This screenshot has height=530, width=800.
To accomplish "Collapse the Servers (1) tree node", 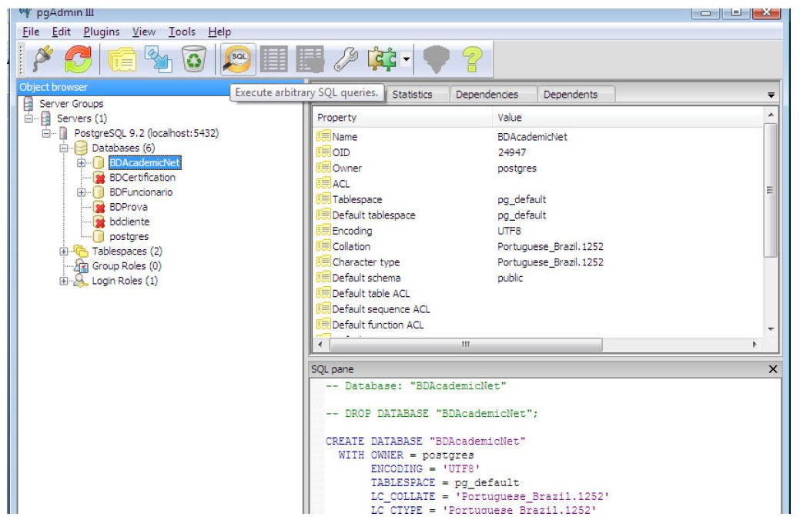I will coord(28,118).
